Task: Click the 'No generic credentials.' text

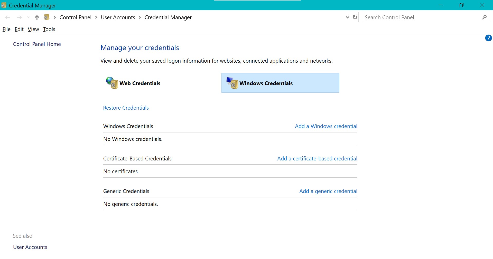Action: [x=131, y=204]
